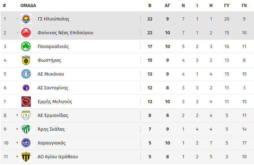Click the Φοίνικας Νέας Επιδαύρου club logo

(x=26, y=33)
